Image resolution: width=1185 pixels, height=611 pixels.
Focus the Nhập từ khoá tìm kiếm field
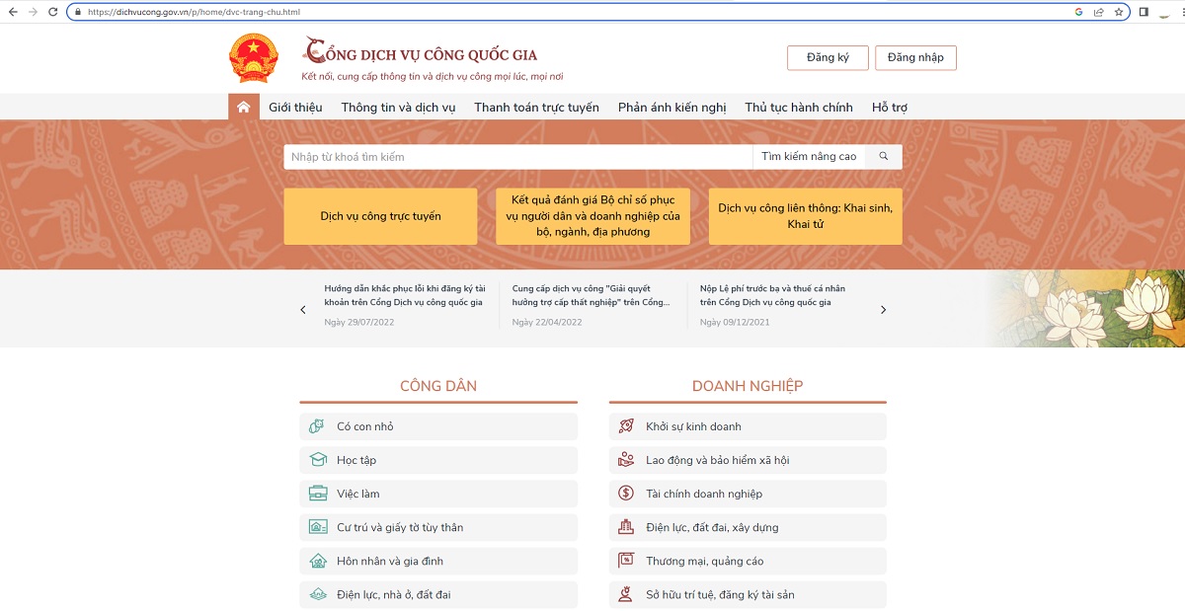(518, 156)
